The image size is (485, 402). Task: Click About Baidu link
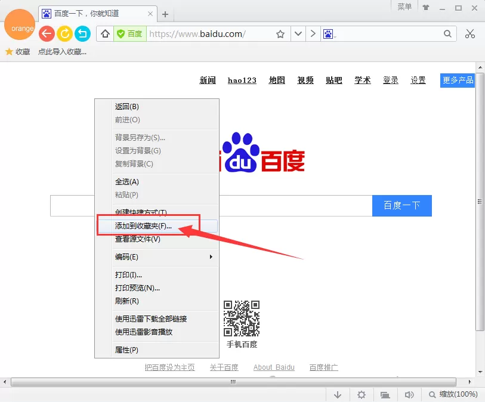pos(274,367)
